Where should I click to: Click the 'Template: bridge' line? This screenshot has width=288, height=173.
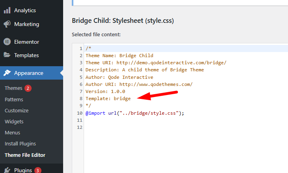point(108,99)
